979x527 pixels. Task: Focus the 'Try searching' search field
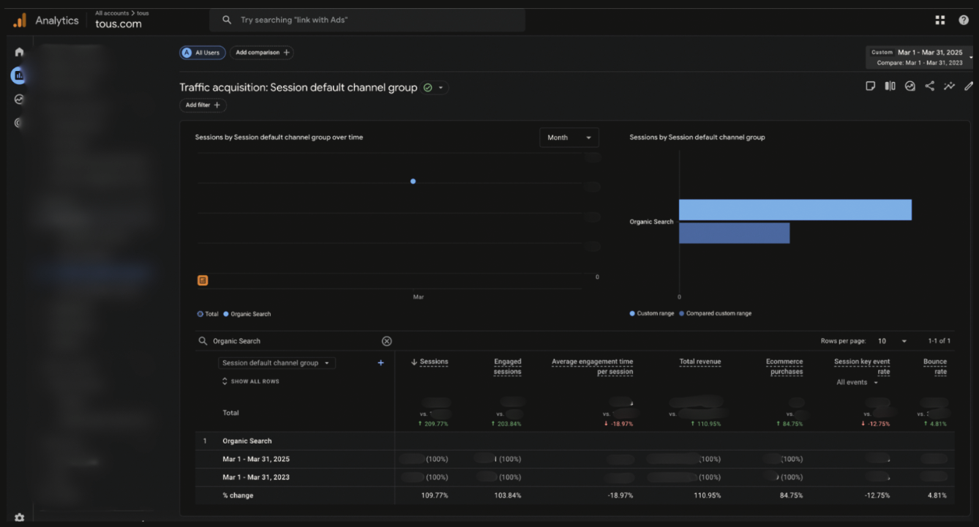pos(367,20)
